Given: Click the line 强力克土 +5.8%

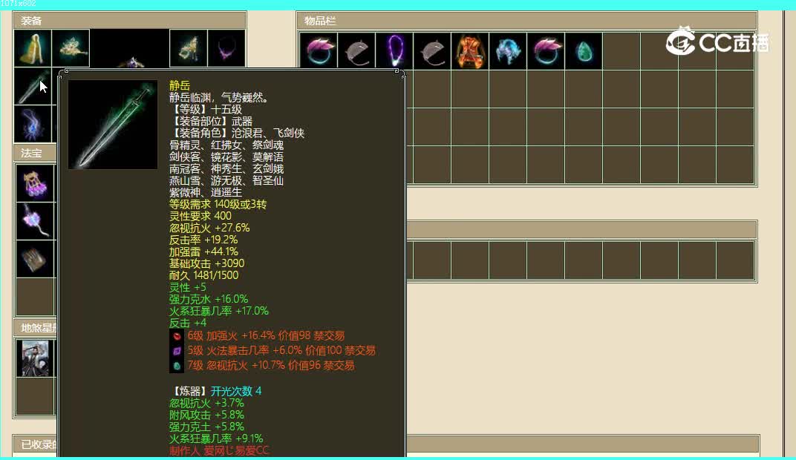Looking at the screenshot, I should tap(206, 427).
